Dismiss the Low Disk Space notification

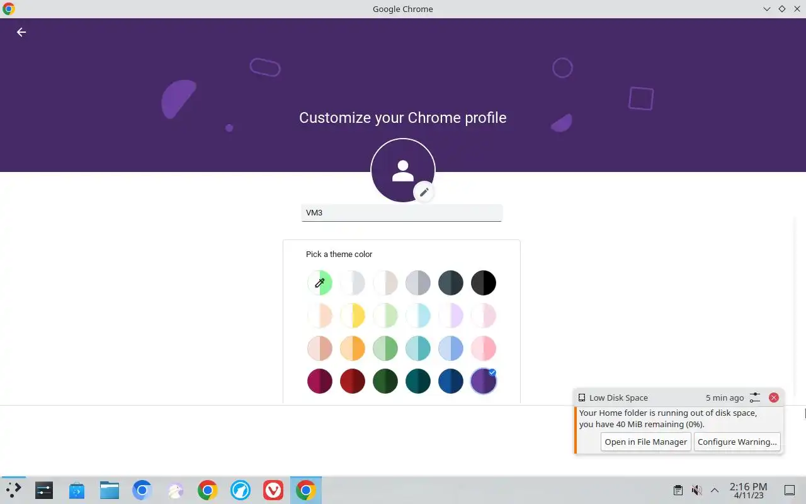[774, 398]
